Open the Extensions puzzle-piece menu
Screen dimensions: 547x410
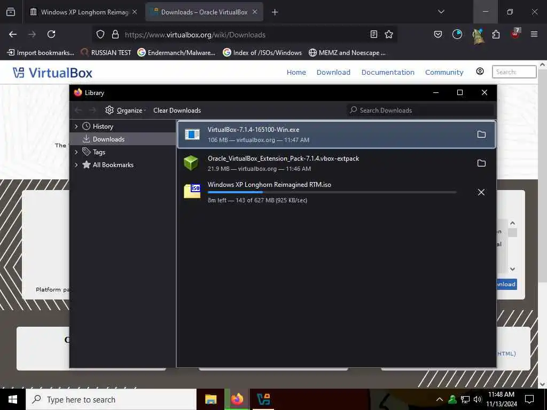point(496,34)
